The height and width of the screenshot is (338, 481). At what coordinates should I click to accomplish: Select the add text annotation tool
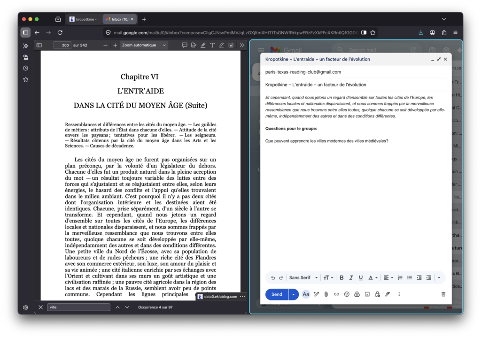[x=212, y=45]
